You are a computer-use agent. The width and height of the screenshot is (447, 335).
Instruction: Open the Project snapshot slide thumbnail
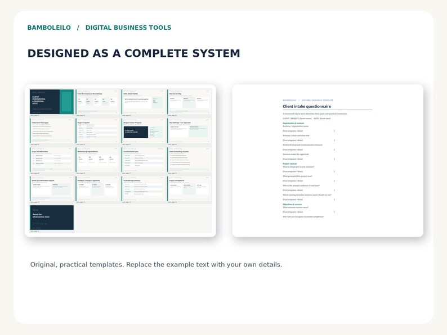(97, 131)
